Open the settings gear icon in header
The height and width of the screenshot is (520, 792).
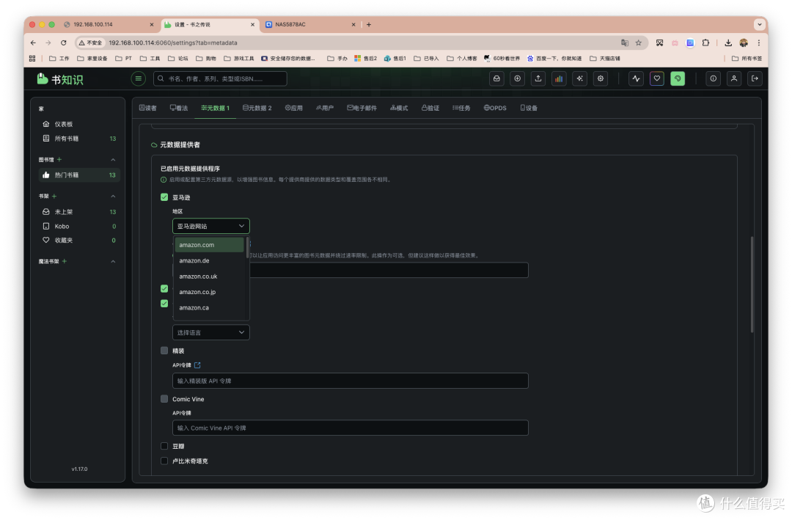600,78
